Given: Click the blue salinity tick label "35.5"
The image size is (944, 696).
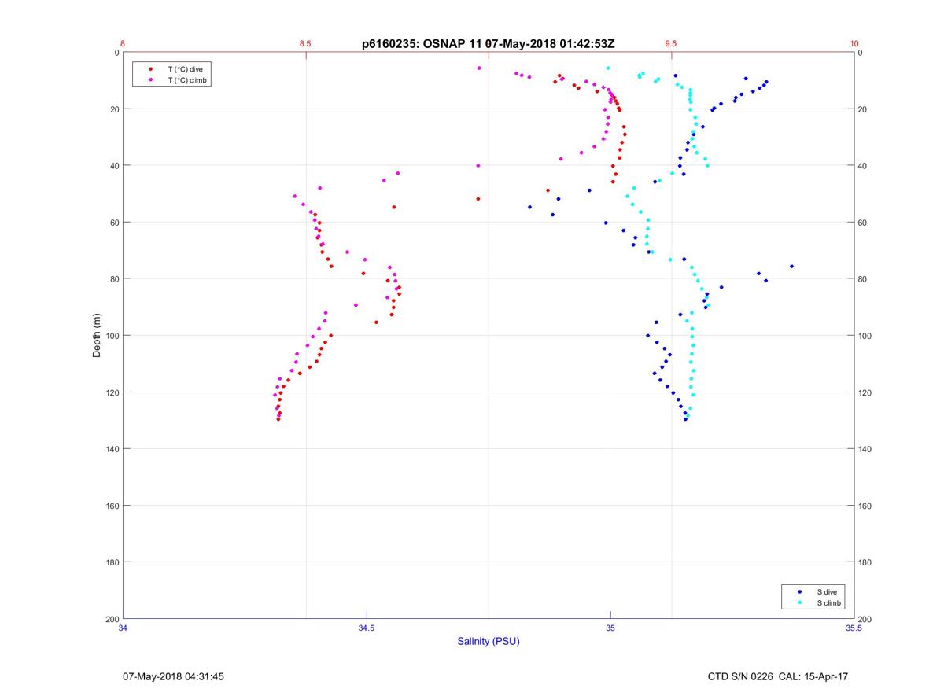Looking at the screenshot, I should tap(854, 628).
